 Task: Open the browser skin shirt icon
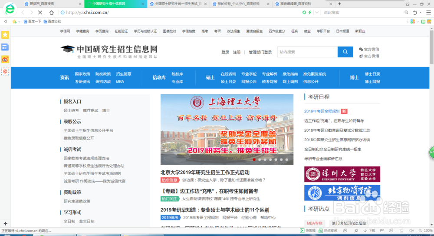[x=408, y=4]
